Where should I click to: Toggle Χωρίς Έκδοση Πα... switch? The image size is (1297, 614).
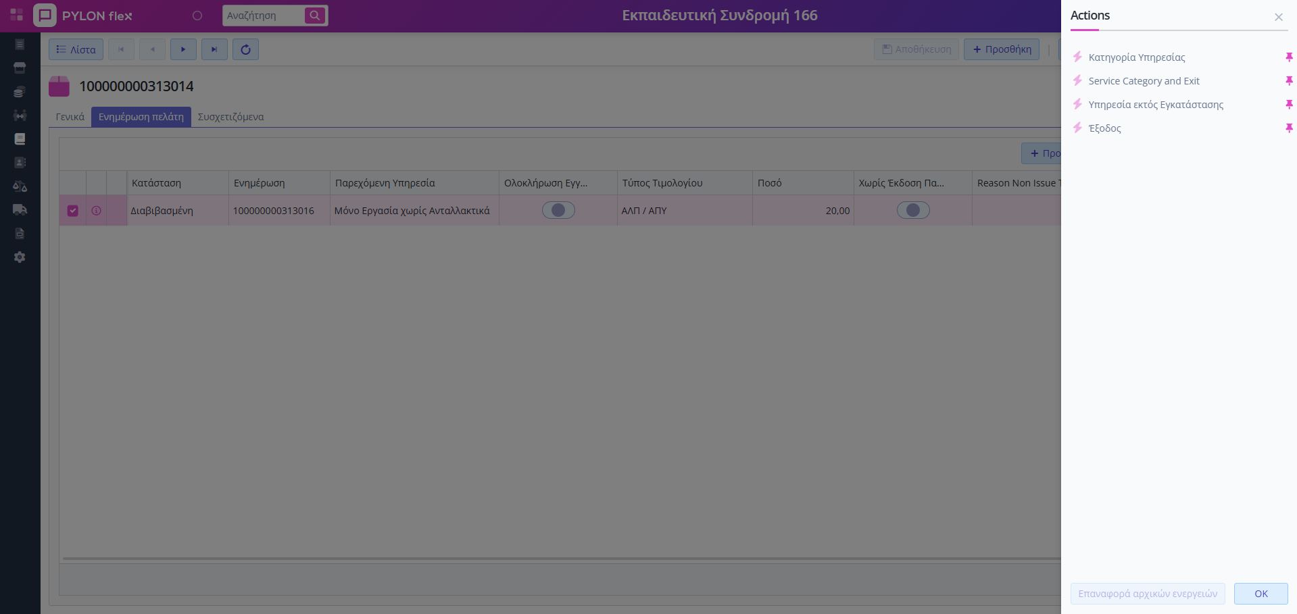912,211
